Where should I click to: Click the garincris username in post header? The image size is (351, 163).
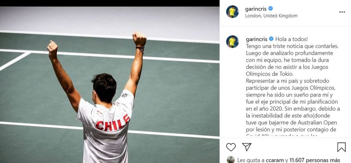coord(256,9)
